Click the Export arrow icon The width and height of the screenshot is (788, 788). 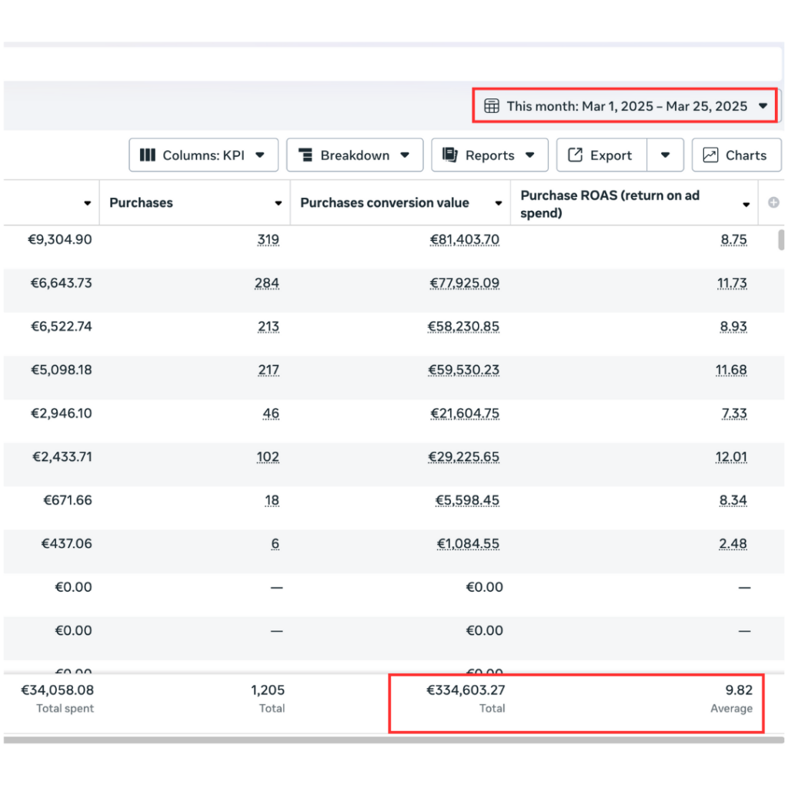coord(575,155)
